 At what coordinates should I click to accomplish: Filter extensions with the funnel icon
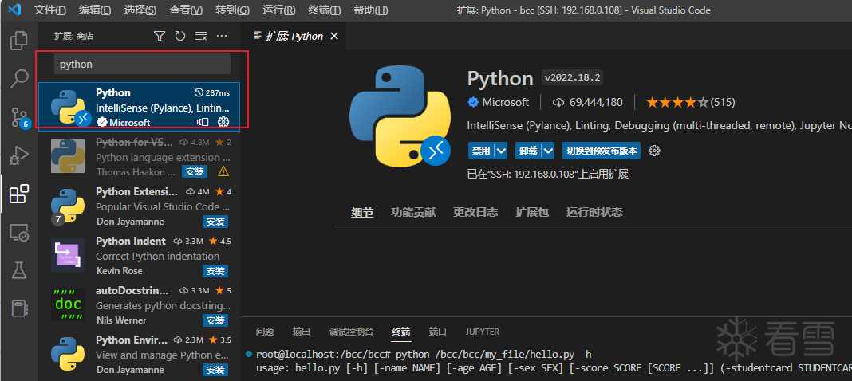tap(160, 36)
